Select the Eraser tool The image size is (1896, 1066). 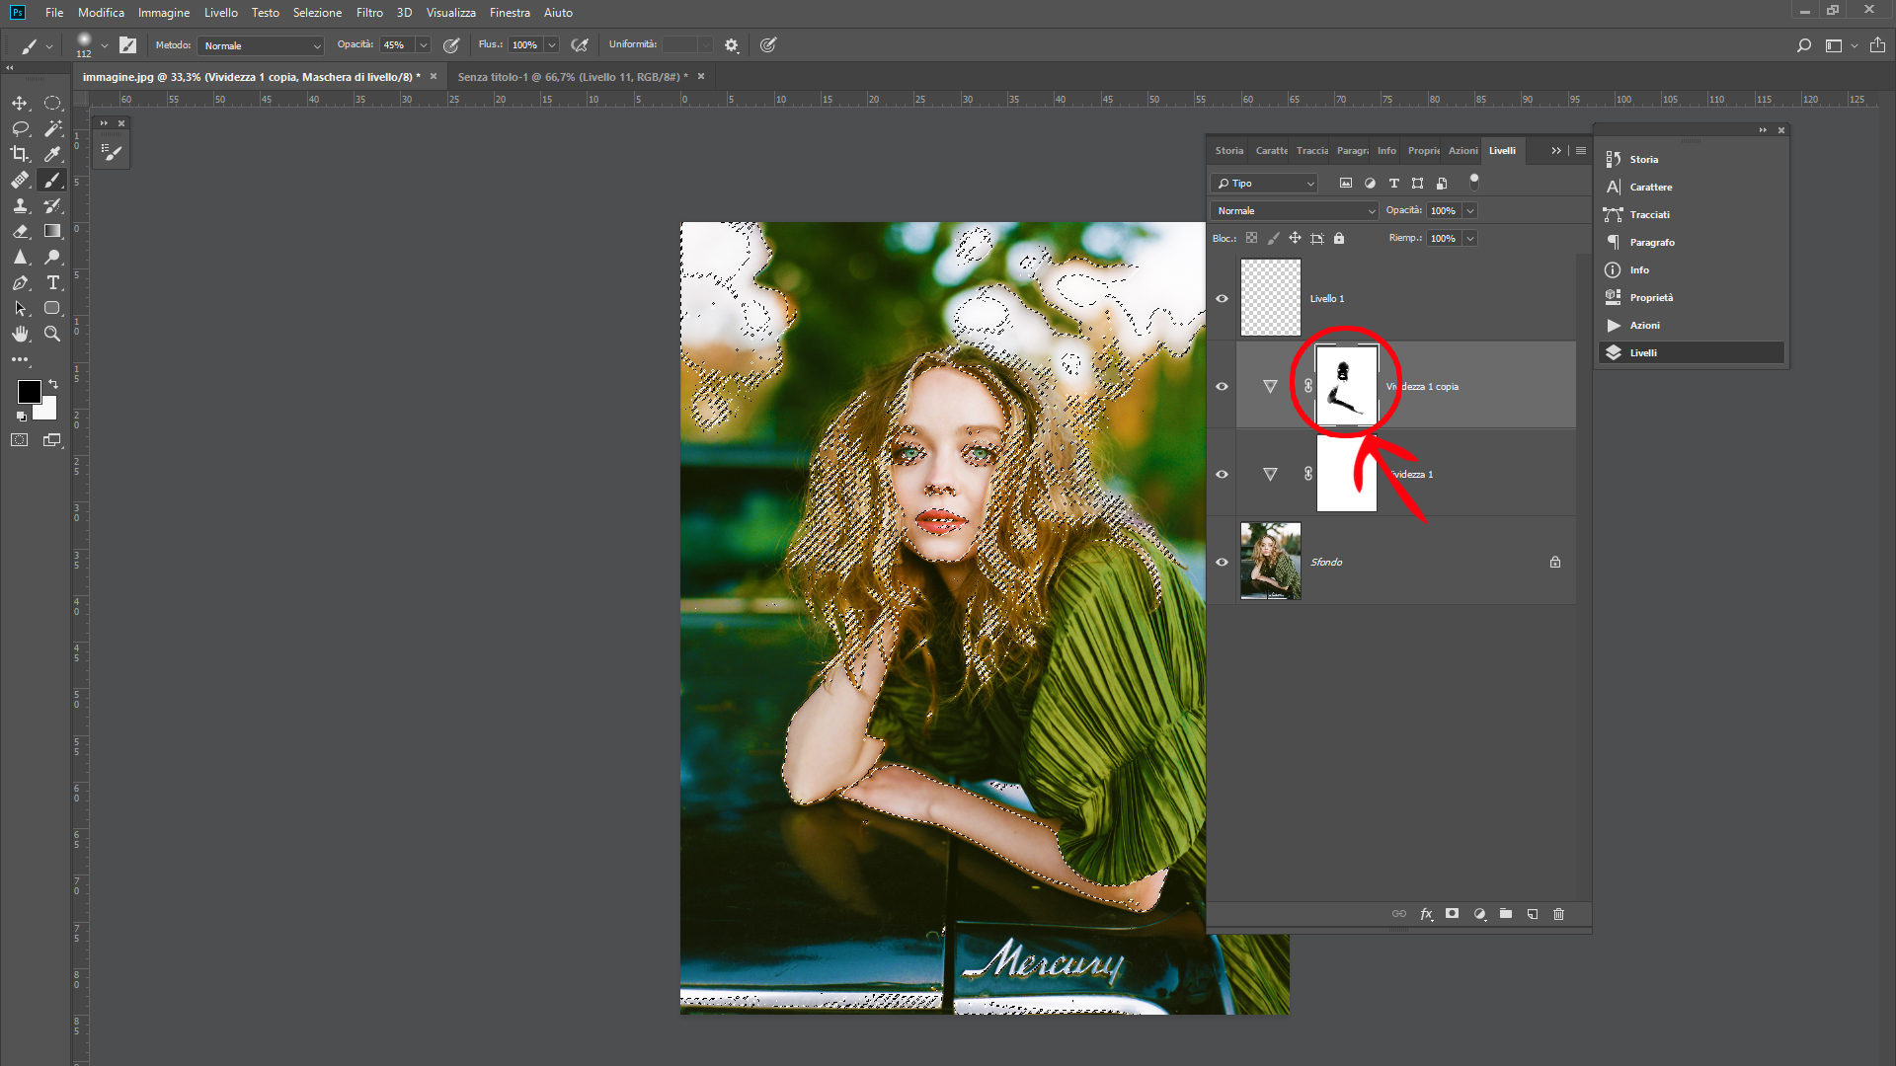tap(20, 231)
